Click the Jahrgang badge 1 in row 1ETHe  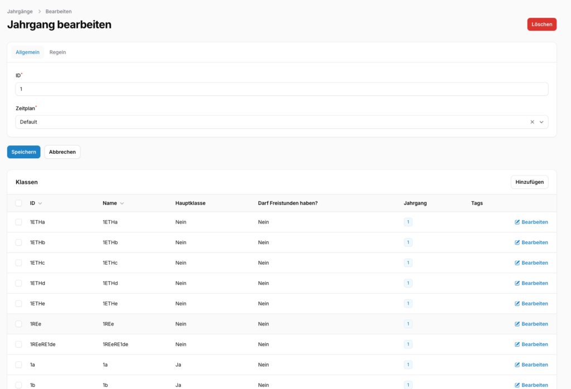pos(408,304)
